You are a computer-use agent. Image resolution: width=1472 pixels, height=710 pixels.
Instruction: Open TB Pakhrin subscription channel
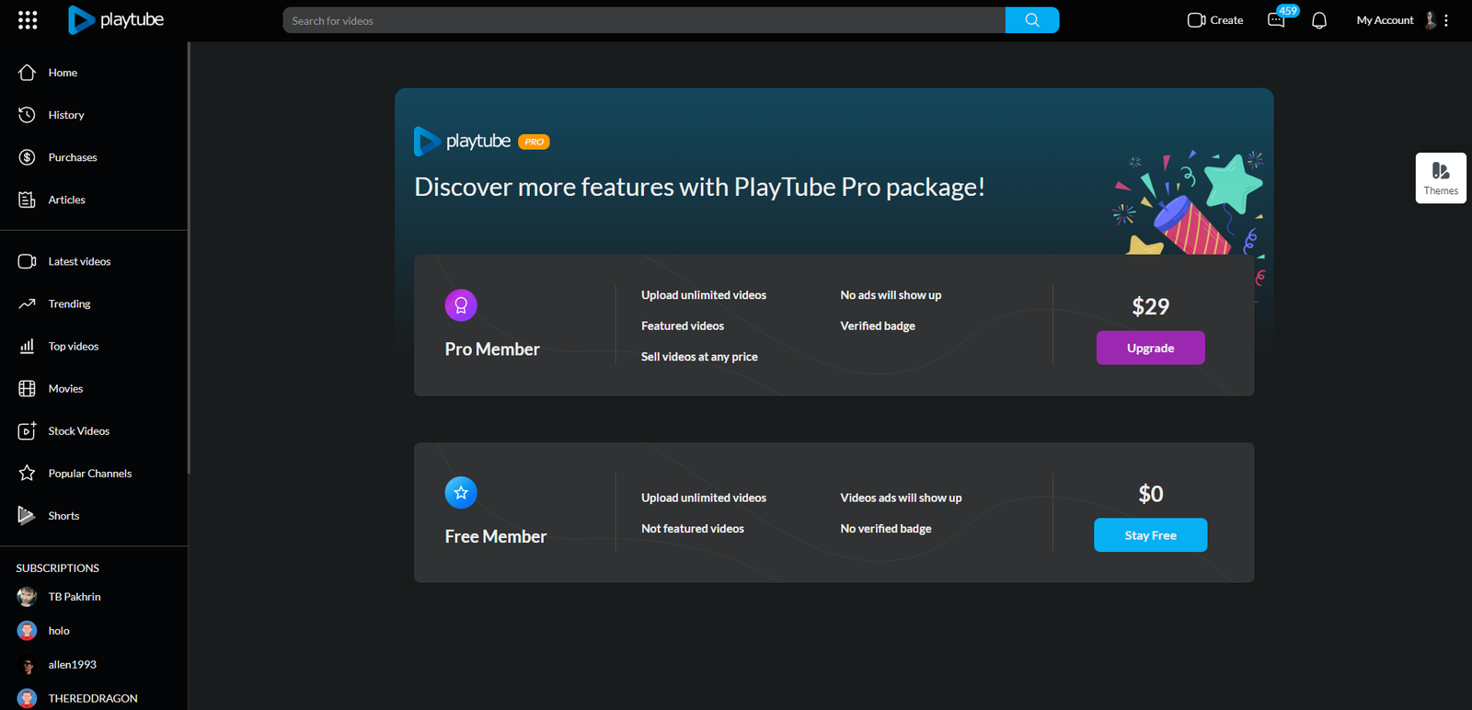coord(74,597)
